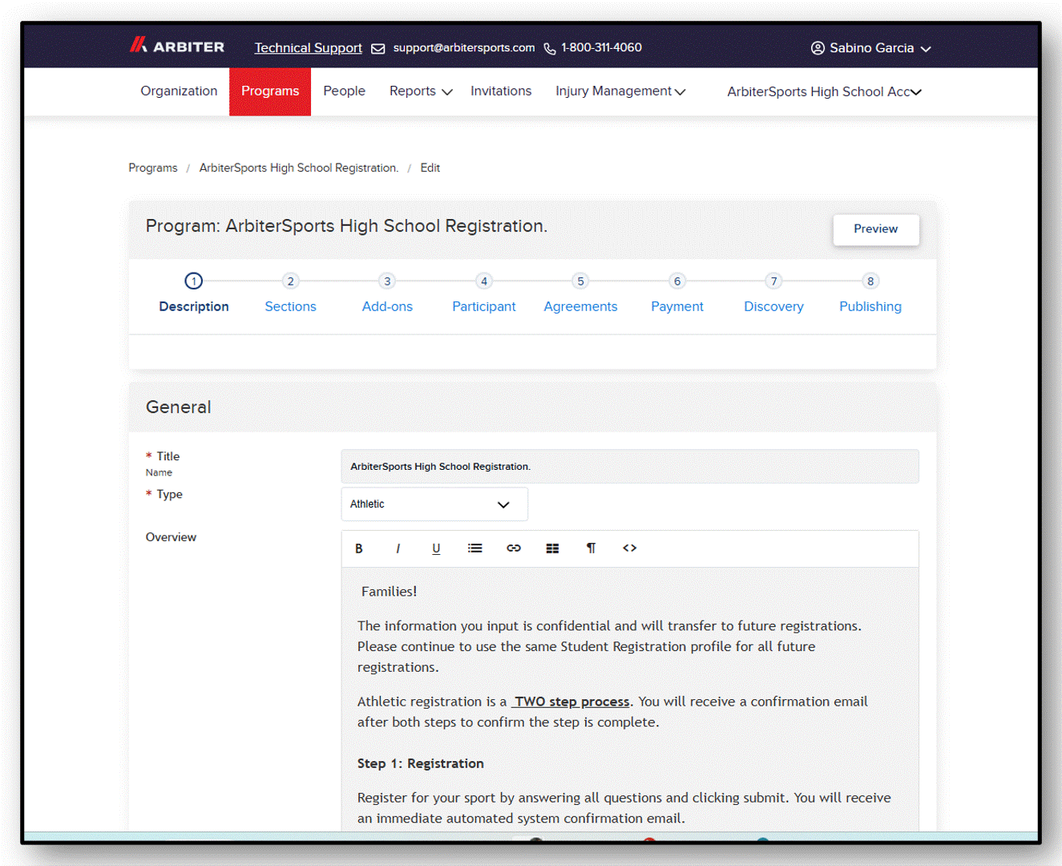Switch to the Add-ons step
Viewport: 1062px width, 866px height.
pyautogui.click(x=387, y=306)
